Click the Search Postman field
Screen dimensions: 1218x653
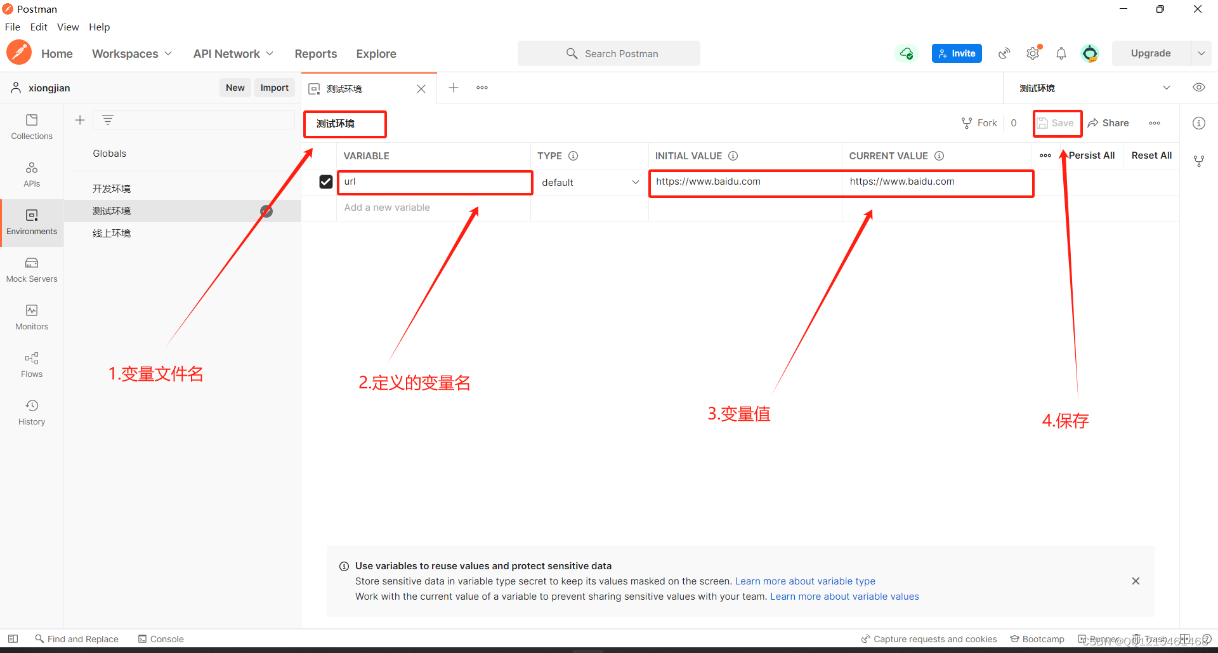click(609, 53)
